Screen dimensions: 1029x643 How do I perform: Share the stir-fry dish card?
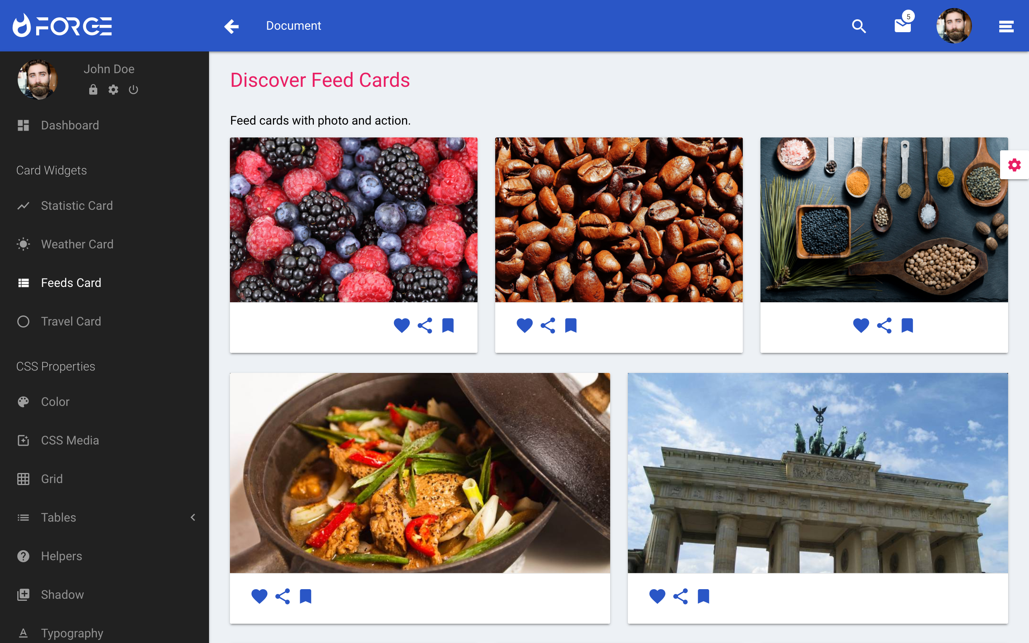click(x=283, y=596)
